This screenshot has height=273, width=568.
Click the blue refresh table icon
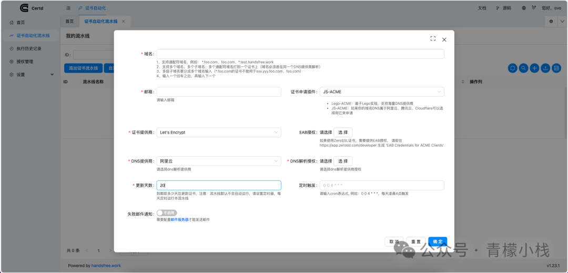(513, 68)
